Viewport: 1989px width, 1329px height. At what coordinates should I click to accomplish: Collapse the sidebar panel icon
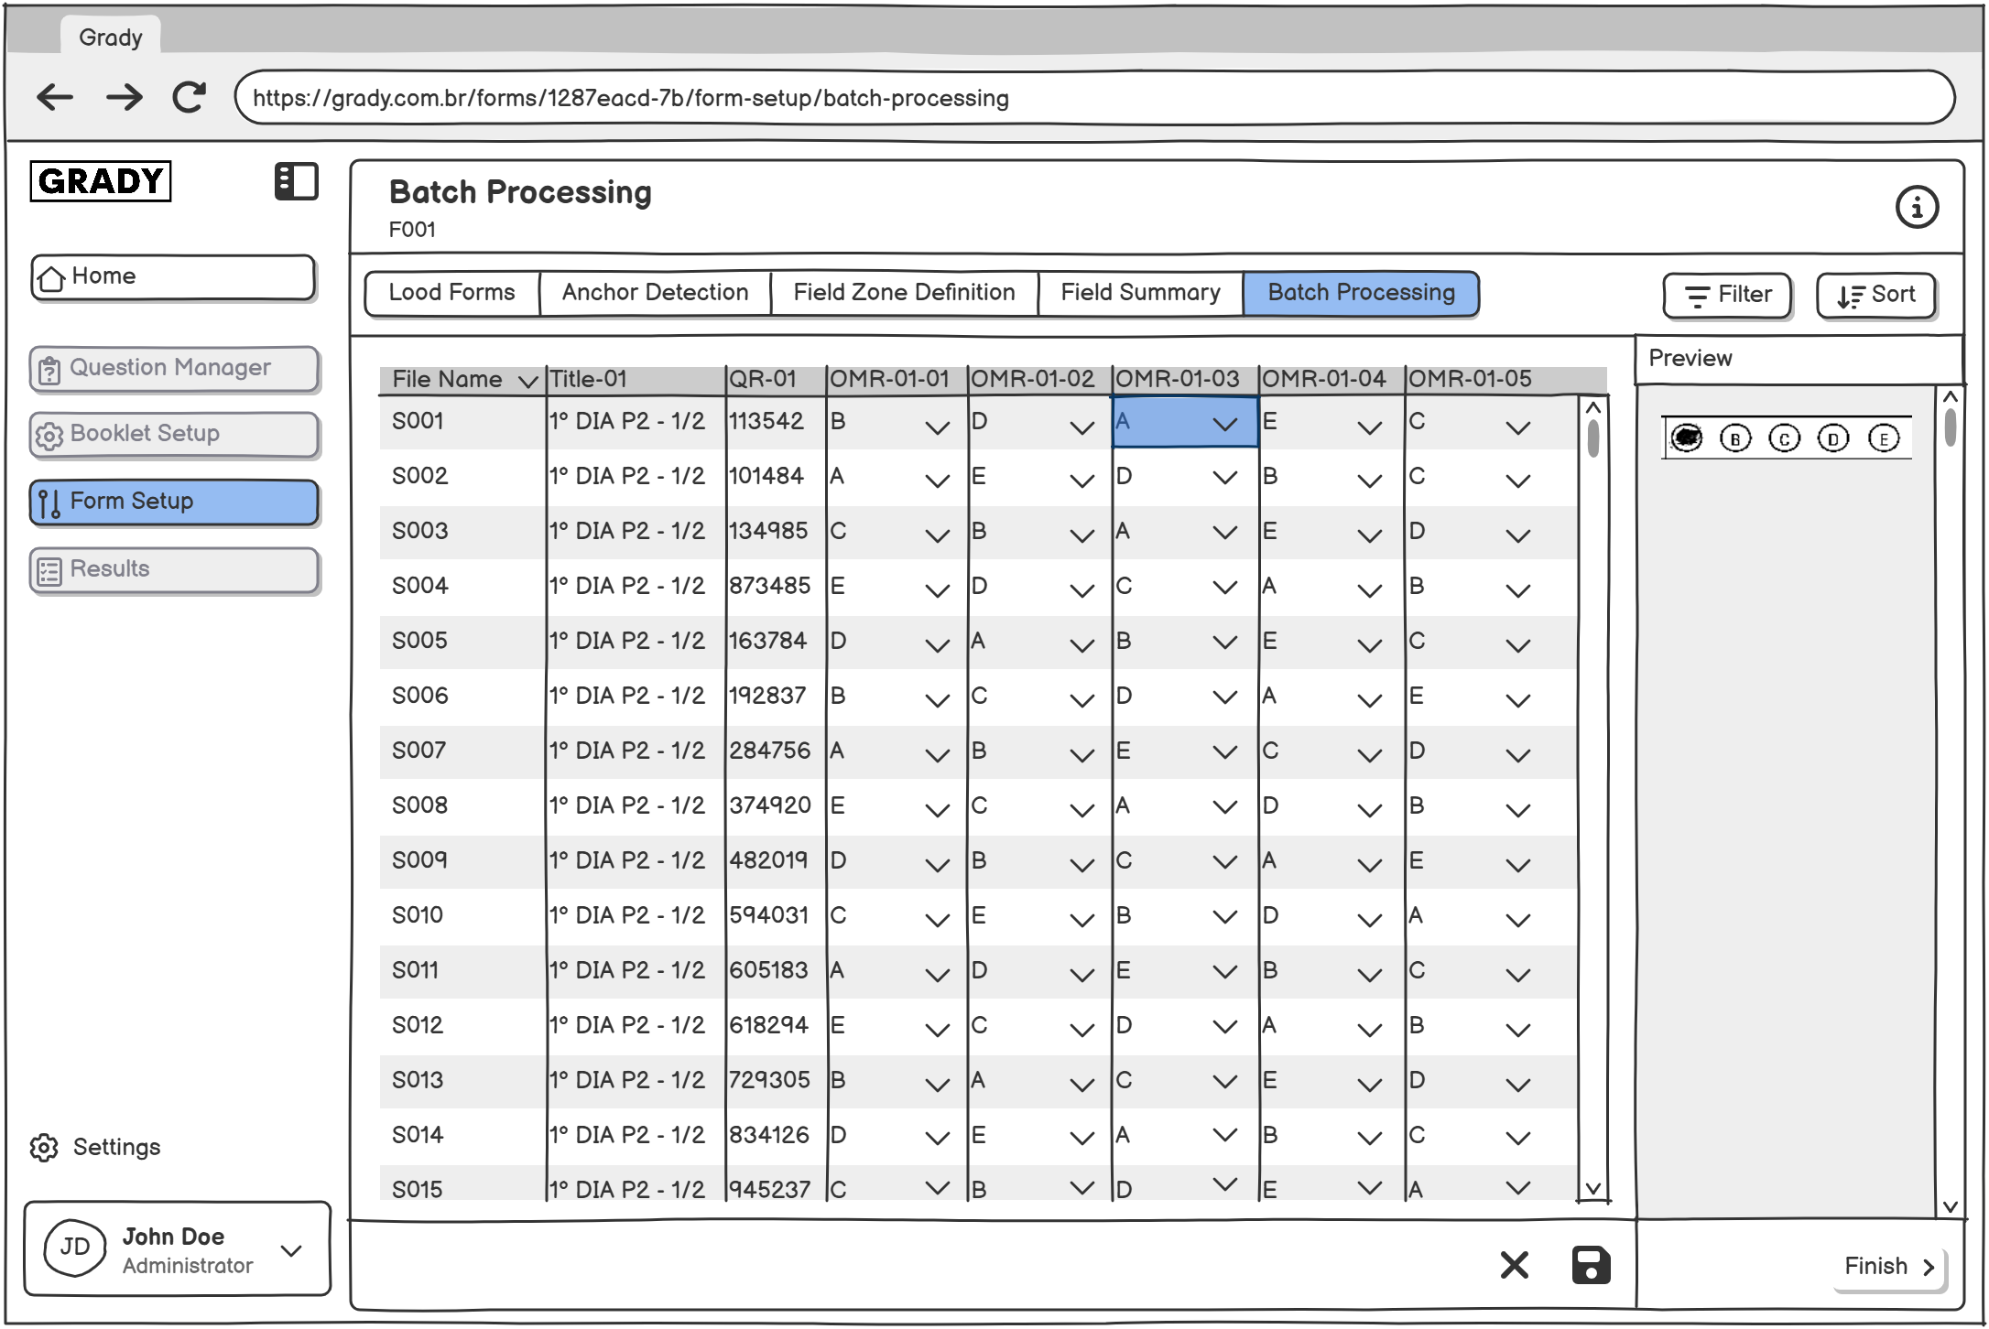[x=296, y=181]
